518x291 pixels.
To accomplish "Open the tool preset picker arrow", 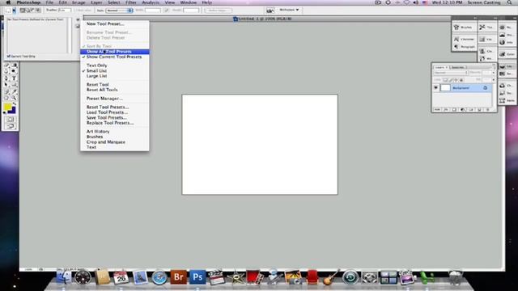I will tap(14, 11).
